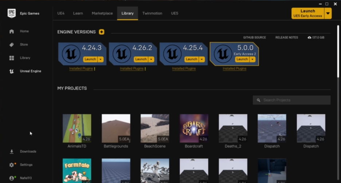Launch engine version 4.24.3
341x183 pixels.
coord(90,59)
